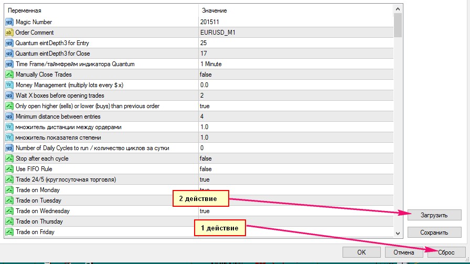Open the 1 Minute timeframe value

click(x=211, y=64)
